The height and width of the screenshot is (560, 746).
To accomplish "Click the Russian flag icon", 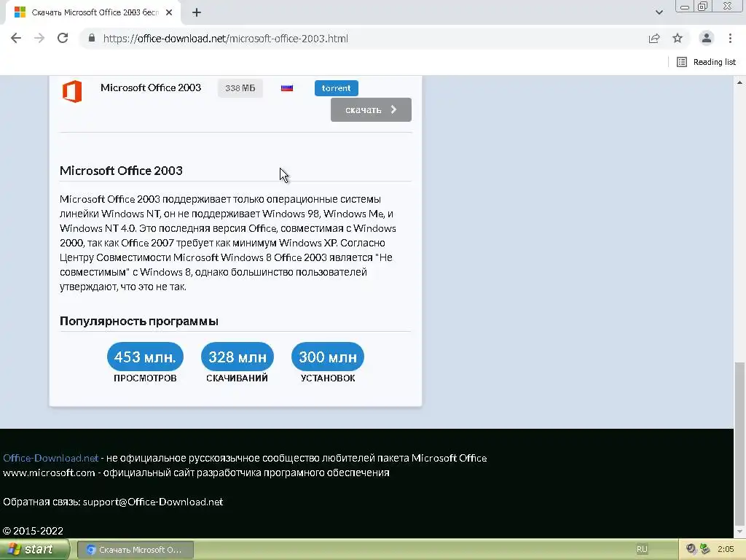I will (x=287, y=88).
